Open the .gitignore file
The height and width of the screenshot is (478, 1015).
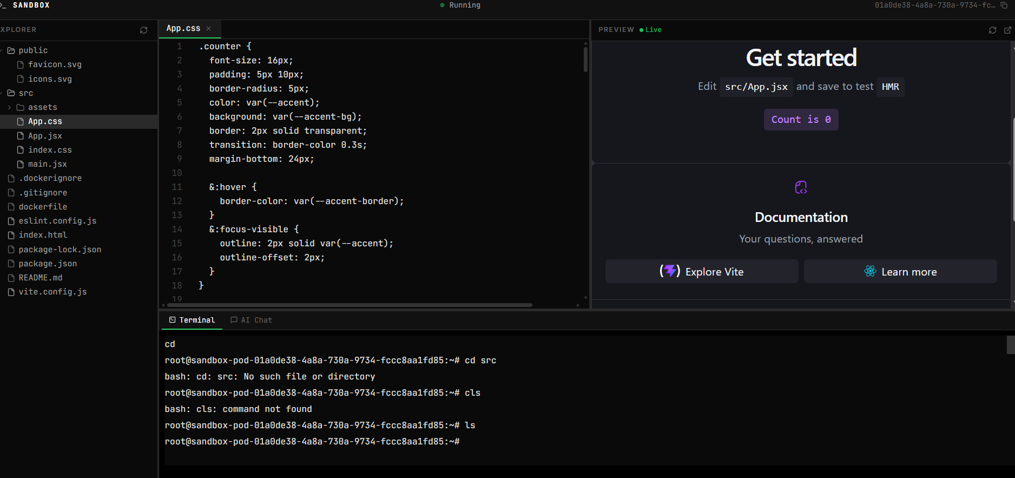pyautogui.click(x=43, y=193)
